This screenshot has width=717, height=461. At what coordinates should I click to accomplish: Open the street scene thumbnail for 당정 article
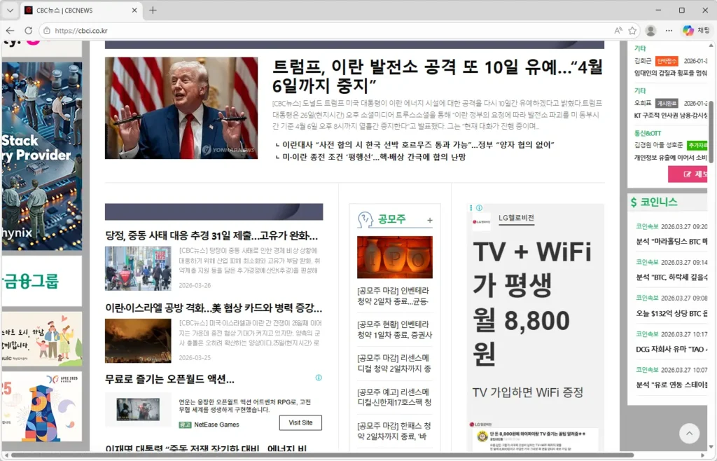click(x=138, y=268)
